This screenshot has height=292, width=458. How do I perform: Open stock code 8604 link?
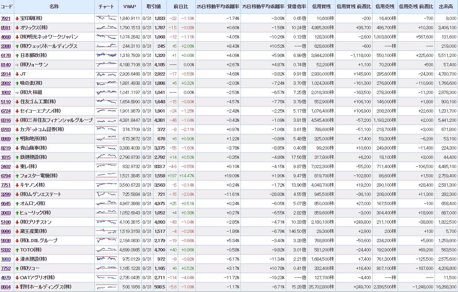pyautogui.click(x=6, y=287)
